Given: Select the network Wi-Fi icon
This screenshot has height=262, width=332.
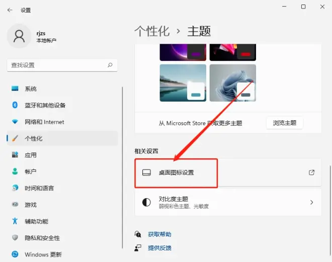Looking at the screenshot, I should click(15, 122).
